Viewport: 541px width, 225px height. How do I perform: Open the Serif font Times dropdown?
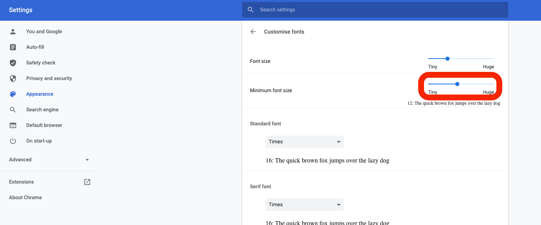(304, 205)
